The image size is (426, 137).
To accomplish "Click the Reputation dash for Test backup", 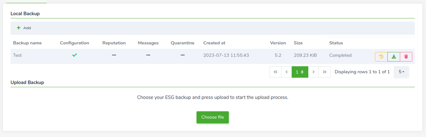I will [114, 55].
